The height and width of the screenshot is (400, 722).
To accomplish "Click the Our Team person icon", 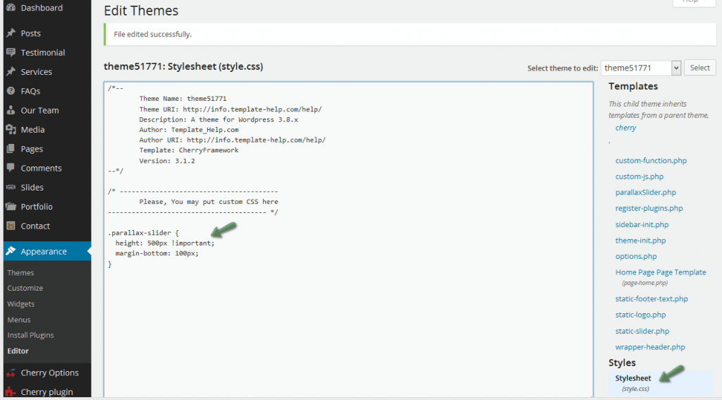I will pyautogui.click(x=11, y=110).
